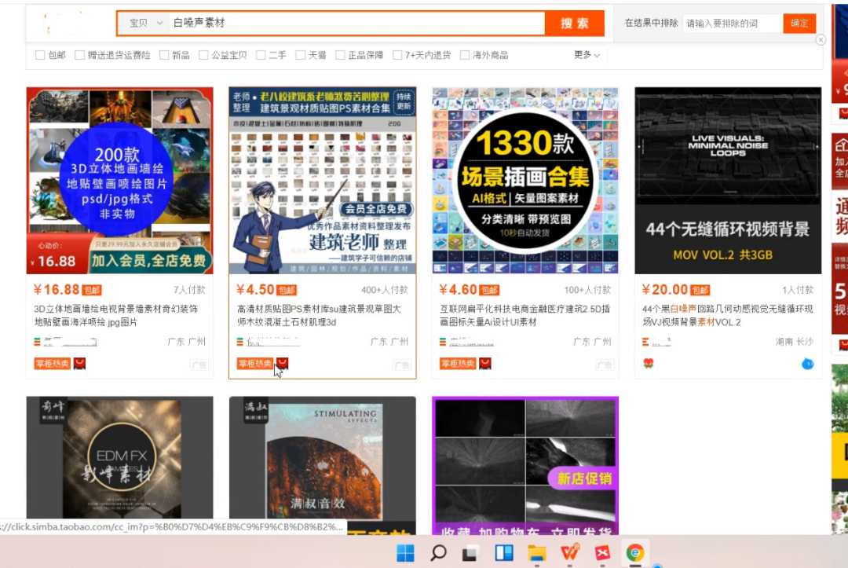Click the rose flower icon under the noise video listing
848x568 pixels.
(649, 363)
